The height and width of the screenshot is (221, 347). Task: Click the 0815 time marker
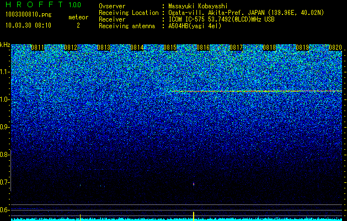tap(170, 48)
